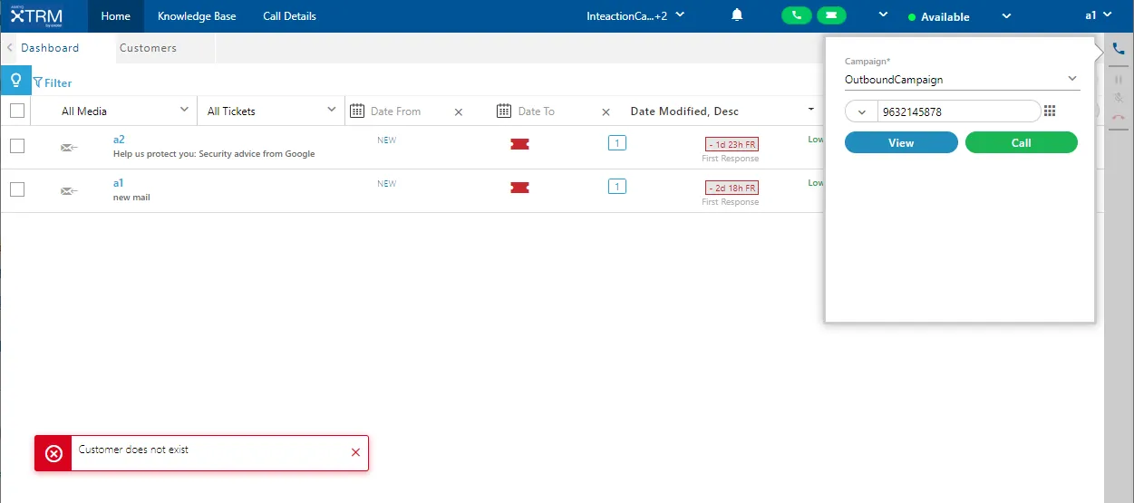Click the NEW status in a1 row
The width and height of the screenshot is (1134, 503).
point(387,184)
